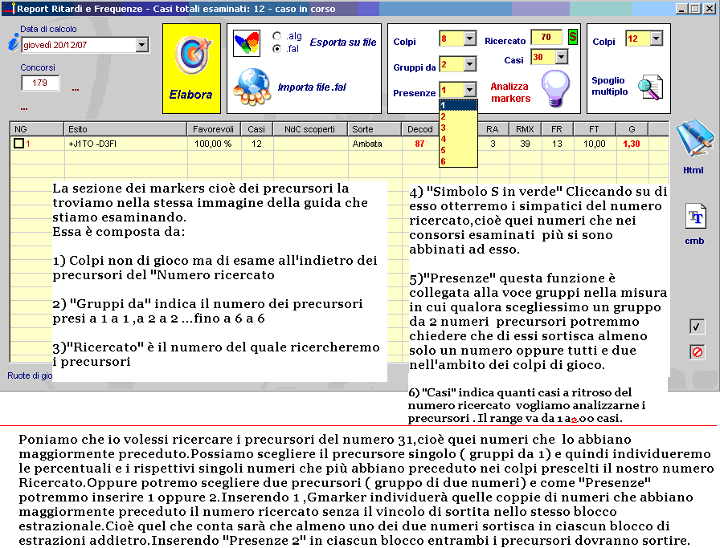Click the green S simpatici symbol
Image resolution: width=720 pixels, height=548 pixels.
click(x=572, y=37)
